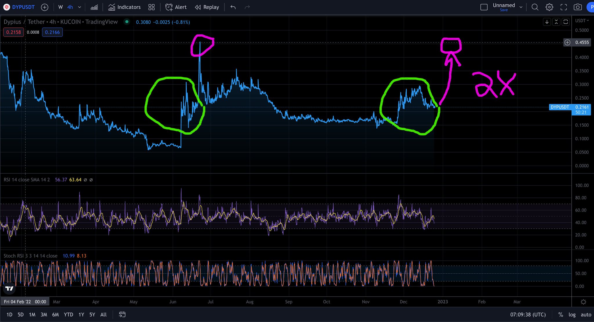The height and width of the screenshot is (322, 594).
Task: Expand the timeframe interval dropdown
Action: [79, 7]
